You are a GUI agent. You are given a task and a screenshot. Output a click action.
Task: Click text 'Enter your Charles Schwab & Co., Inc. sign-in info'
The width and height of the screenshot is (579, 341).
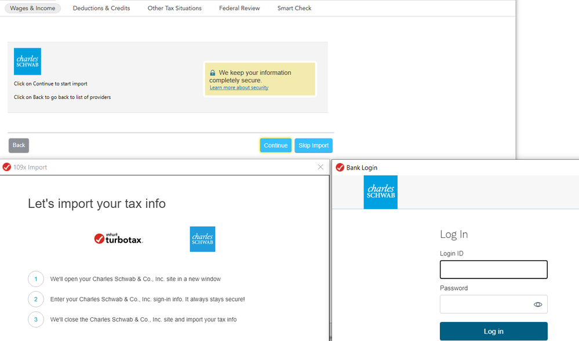(x=116, y=299)
